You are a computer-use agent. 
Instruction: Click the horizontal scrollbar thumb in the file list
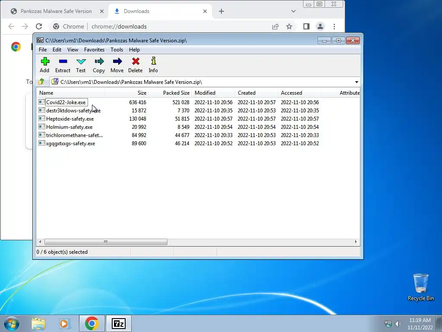coord(106,242)
